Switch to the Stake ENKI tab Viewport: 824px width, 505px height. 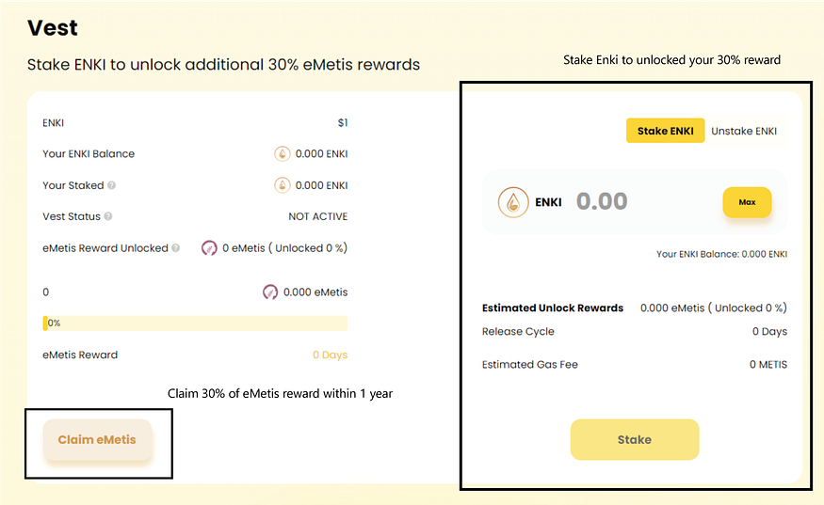[x=665, y=131]
